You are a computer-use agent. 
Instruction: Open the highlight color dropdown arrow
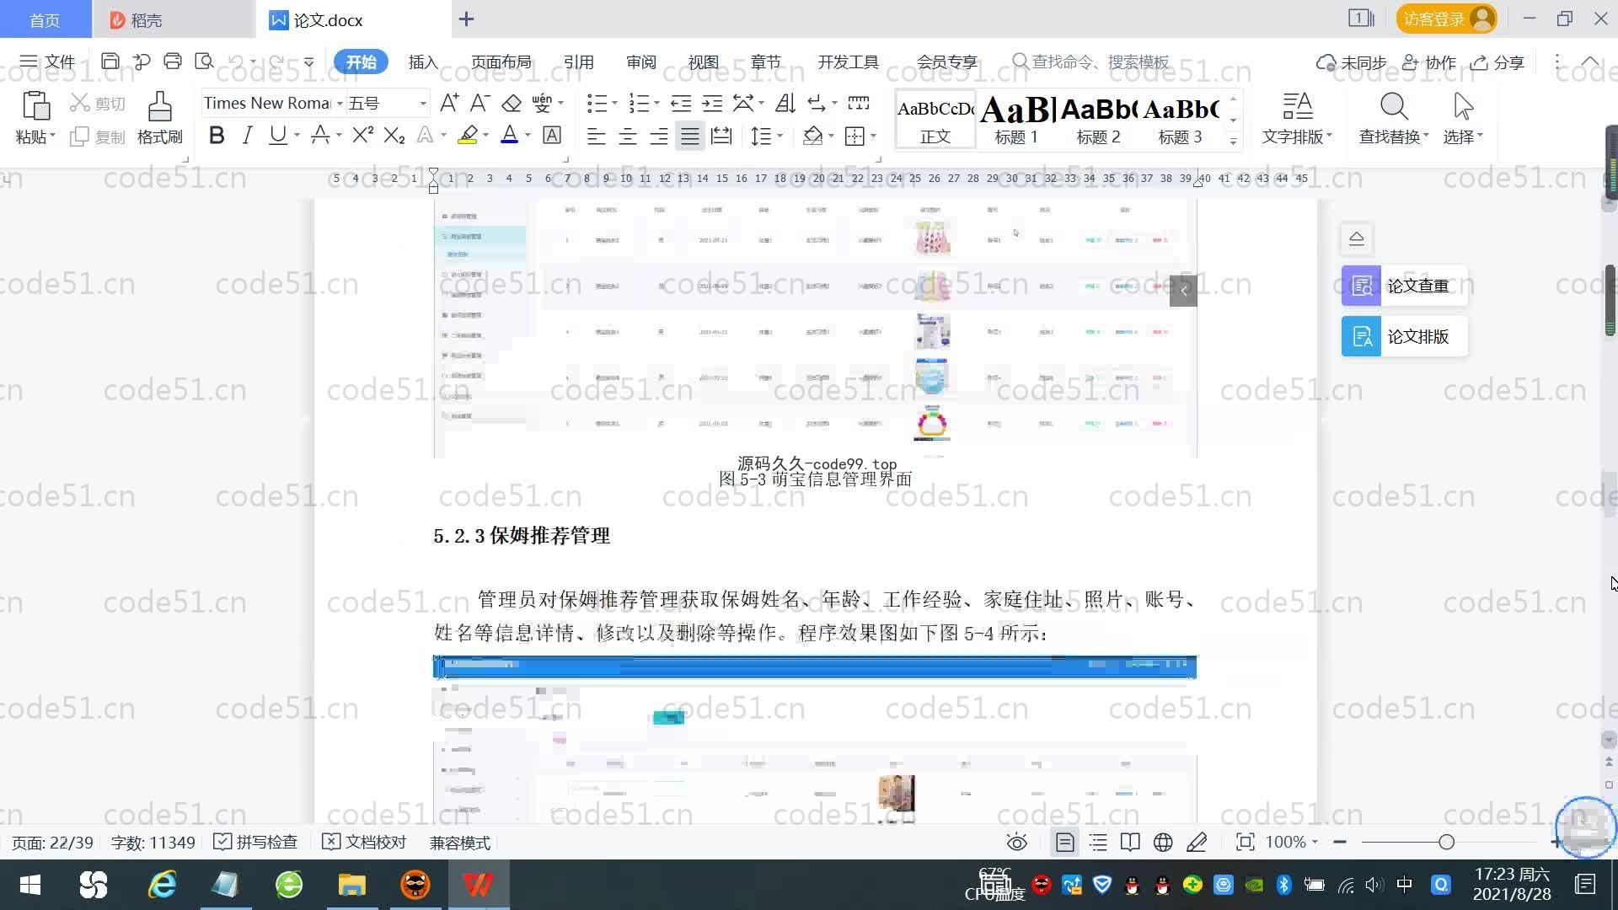[x=486, y=136]
